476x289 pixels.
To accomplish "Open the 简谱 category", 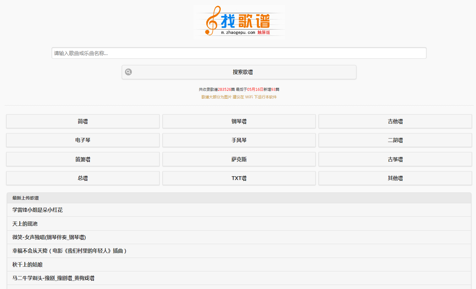I will (83, 121).
